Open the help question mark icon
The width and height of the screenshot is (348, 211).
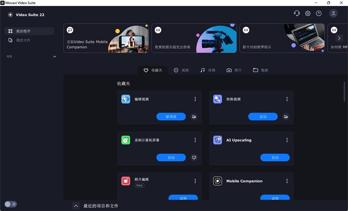(x=319, y=13)
